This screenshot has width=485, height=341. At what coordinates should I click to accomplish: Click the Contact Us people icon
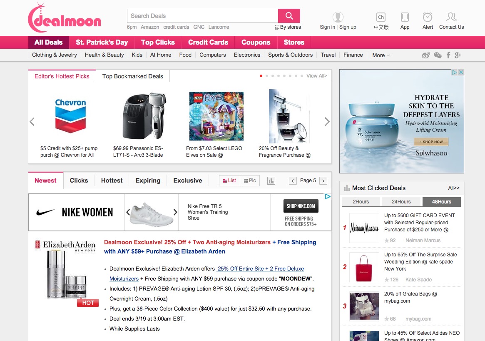click(451, 17)
